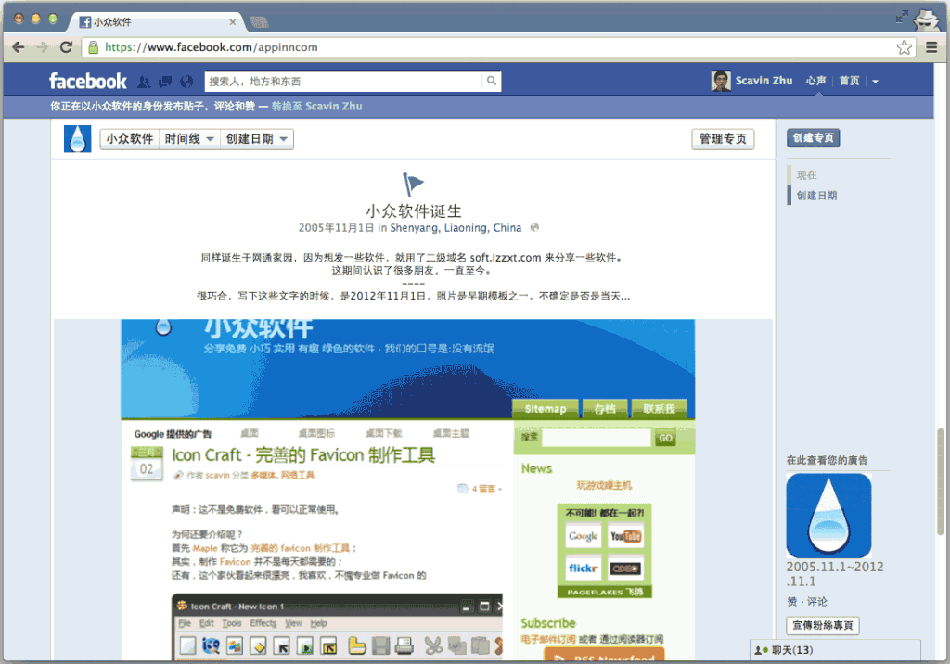Open the 2005.11.1~2012.11.1 ad title
This screenshot has height=664, width=950.
(835, 574)
